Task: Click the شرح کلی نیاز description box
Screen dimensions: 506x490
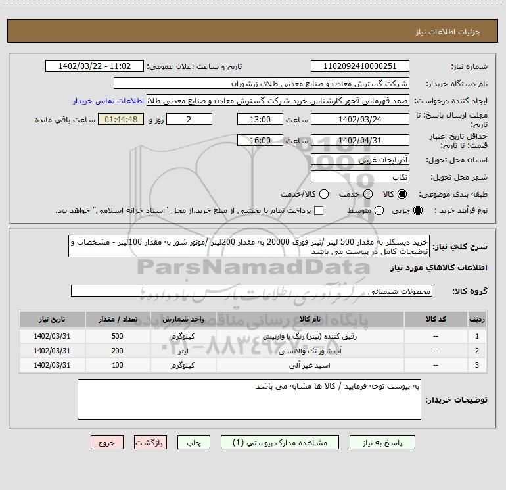Action: (249, 247)
